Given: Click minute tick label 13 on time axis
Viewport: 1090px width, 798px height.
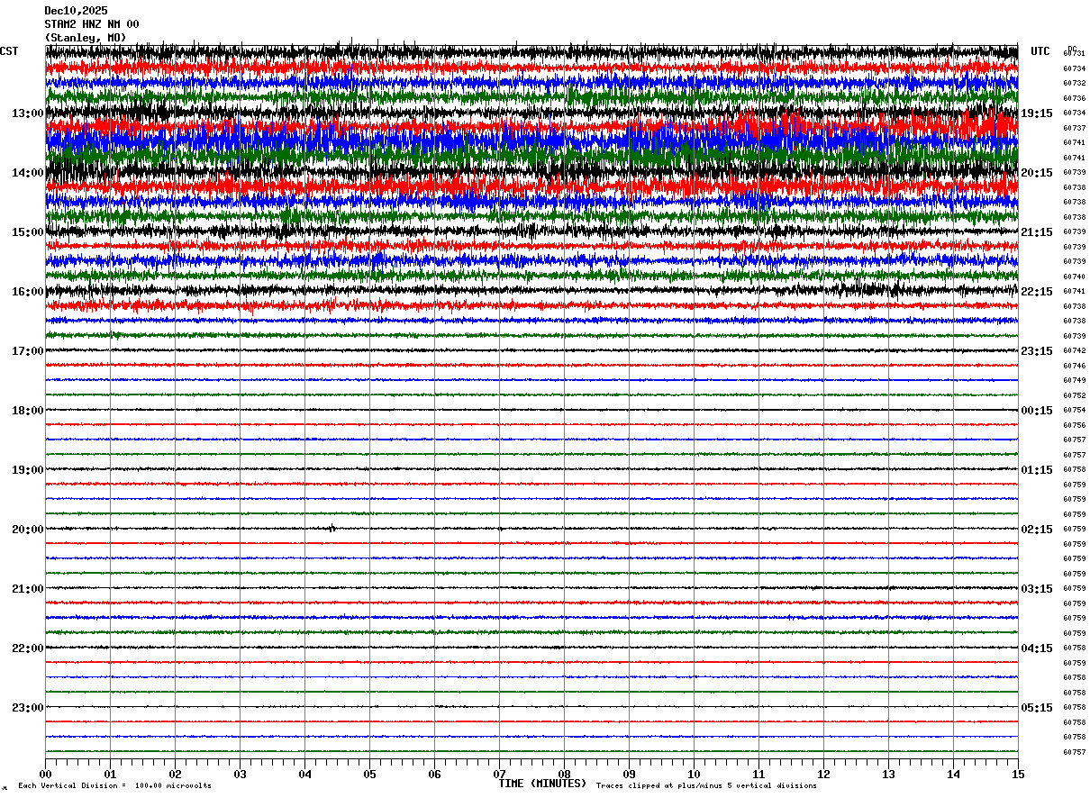Looking at the screenshot, I should click(x=888, y=774).
